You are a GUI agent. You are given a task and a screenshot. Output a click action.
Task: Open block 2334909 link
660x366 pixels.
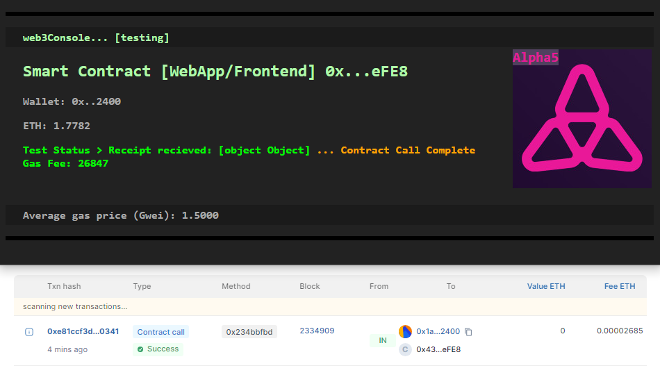(317, 331)
